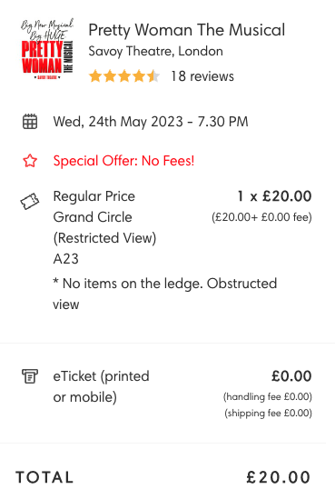This screenshot has width=335, height=499.
Task: Click the Pretty Woman poster thumbnail
Action: 47,49
